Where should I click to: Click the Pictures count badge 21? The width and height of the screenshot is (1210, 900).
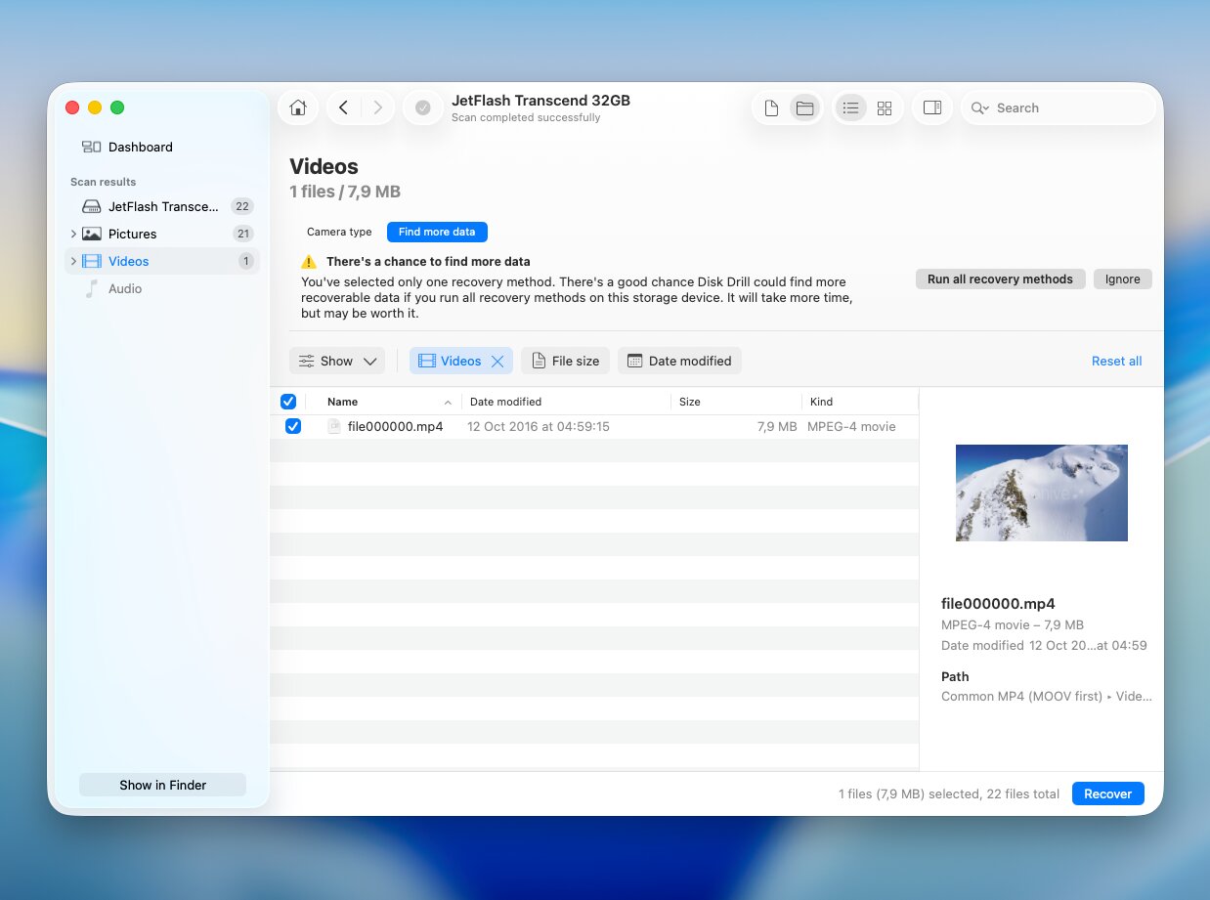[x=242, y=234]
